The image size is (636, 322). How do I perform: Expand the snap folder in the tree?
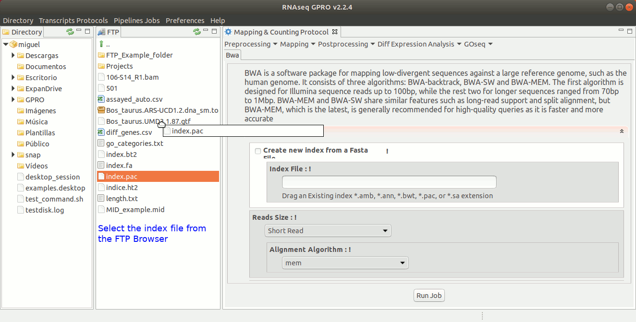click(x=13, y=155)
